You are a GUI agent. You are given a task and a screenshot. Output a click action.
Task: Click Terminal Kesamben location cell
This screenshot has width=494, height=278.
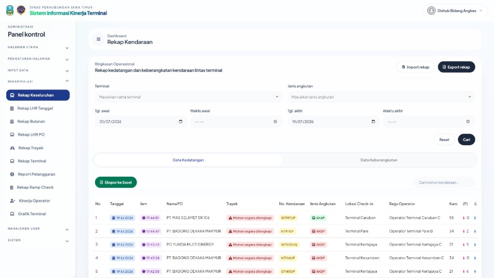(x=362, y=258)
